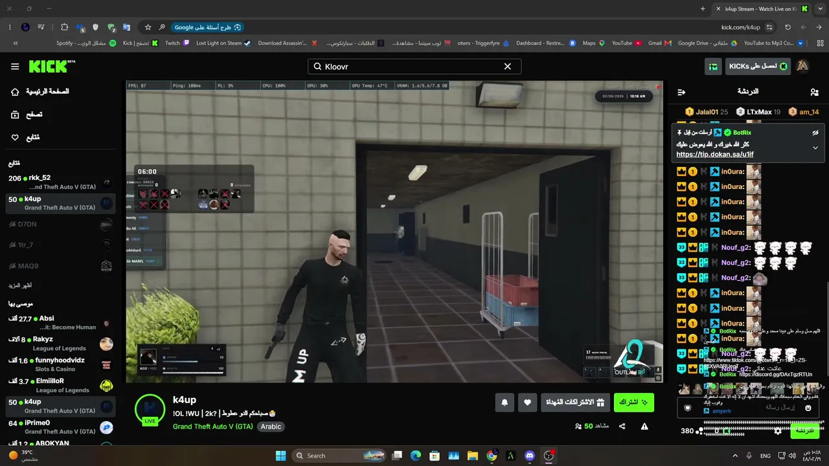Screen dimensions: 829x466
Task: Open the green gift shop icon in header
Action: tap(713, 67)
